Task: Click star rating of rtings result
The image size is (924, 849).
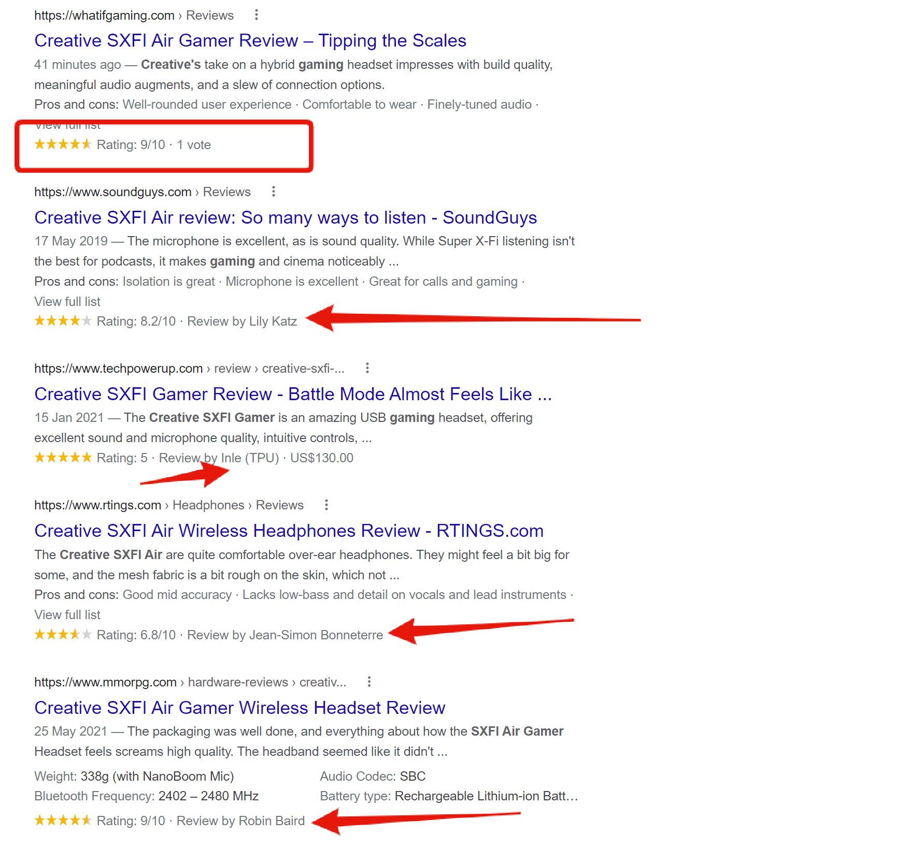Action: point(63,635)
